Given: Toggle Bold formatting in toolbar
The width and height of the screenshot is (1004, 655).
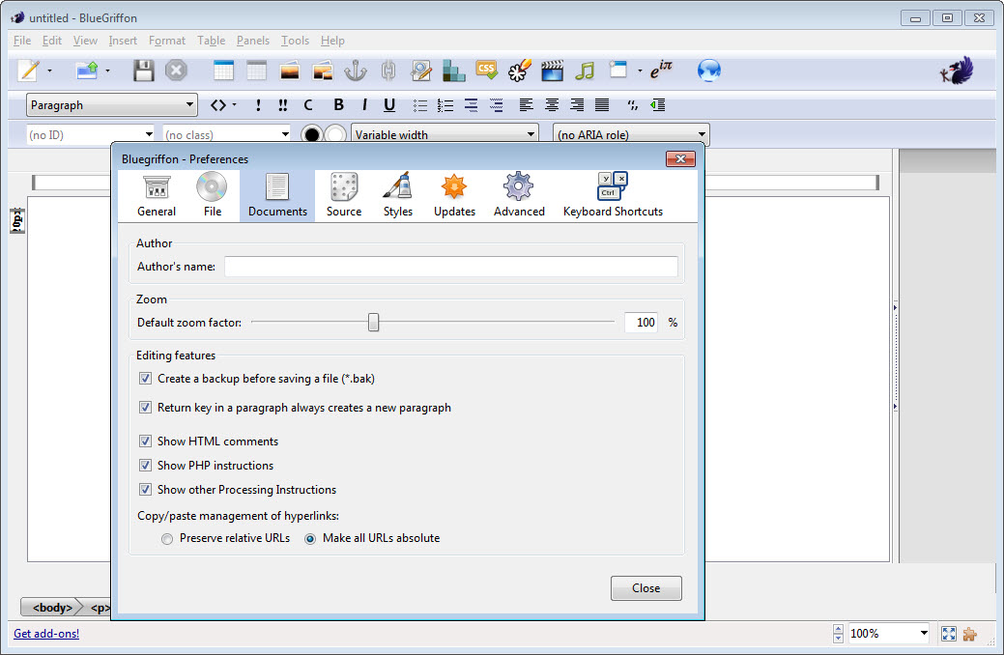Looking at the screenshot, I should click(x=338, y=105).
